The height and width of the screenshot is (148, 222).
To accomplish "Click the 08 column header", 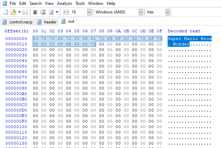I will pos(102,31).
